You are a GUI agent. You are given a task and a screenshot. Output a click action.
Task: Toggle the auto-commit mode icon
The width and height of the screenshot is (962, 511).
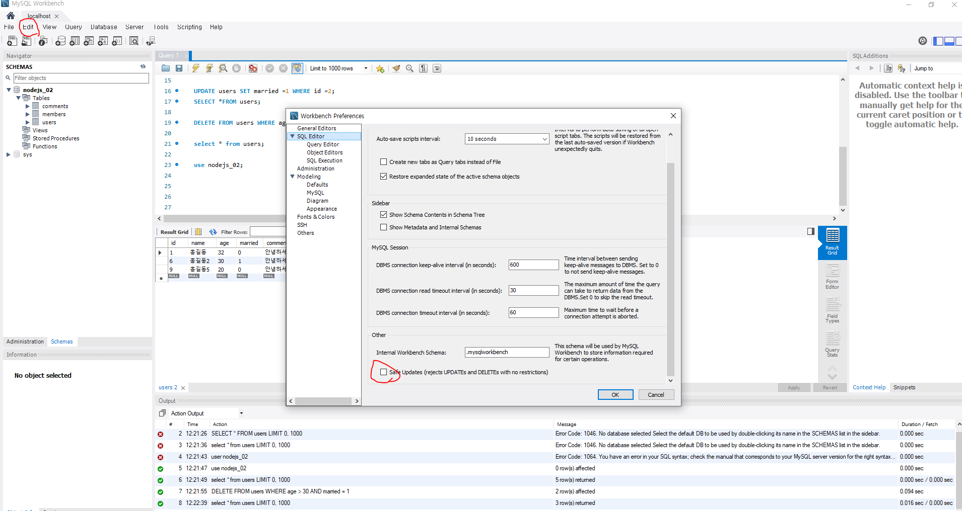coord(297,68)
